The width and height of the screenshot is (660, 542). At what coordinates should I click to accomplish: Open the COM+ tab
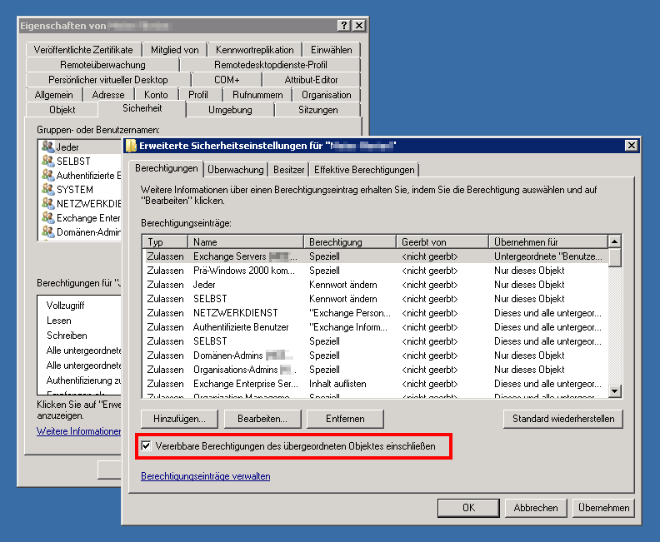(227, 80)
